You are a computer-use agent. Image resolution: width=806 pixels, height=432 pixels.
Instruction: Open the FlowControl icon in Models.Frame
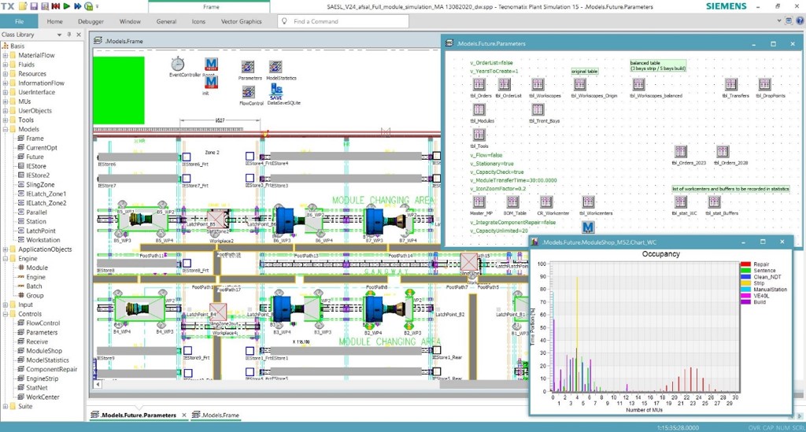(248, 92)
